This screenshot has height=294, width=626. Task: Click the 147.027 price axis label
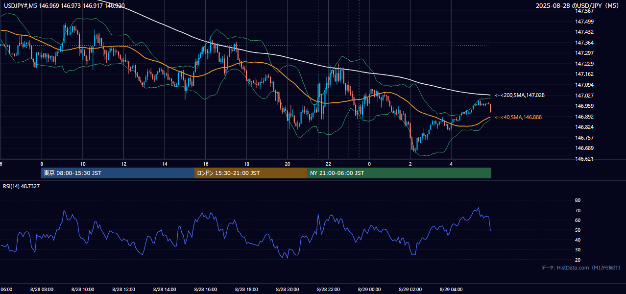coord(584,96)
